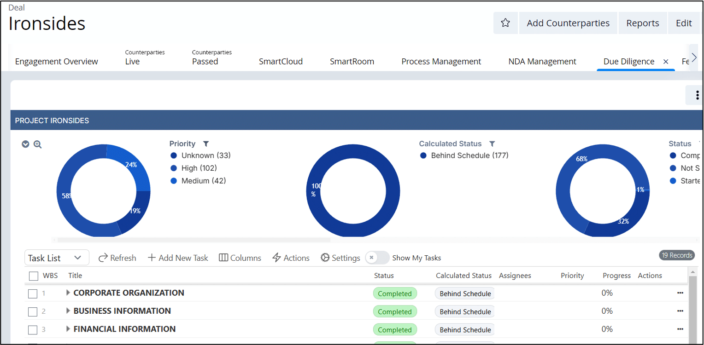
Task: Click the magnifier zoom icon beside charts
Action: (38, 144)
